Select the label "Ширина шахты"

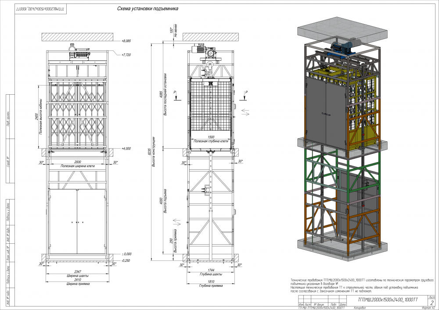(78, 276)
